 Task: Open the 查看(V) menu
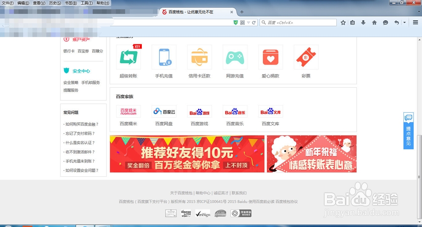[39, 3]
